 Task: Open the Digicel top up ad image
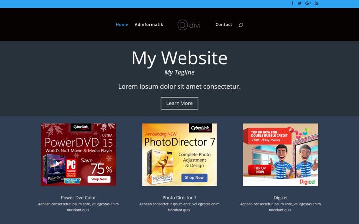pyautogui.click(x=280, y=155)
